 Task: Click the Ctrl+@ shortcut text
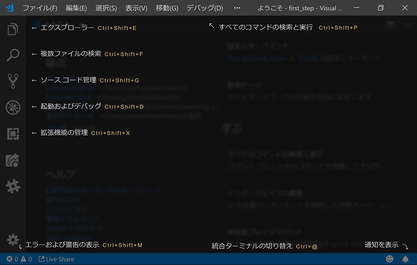[307, 247]
